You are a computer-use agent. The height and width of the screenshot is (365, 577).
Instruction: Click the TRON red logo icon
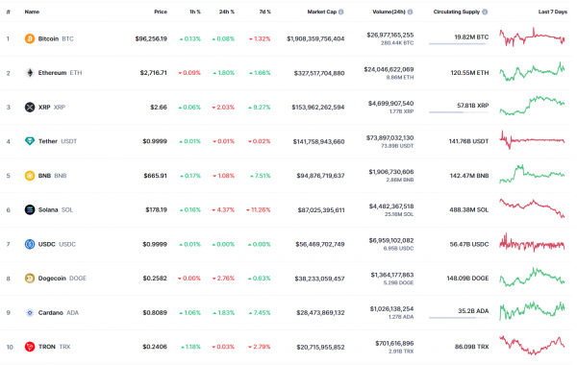pyautogui.click(x=30, y=347)
